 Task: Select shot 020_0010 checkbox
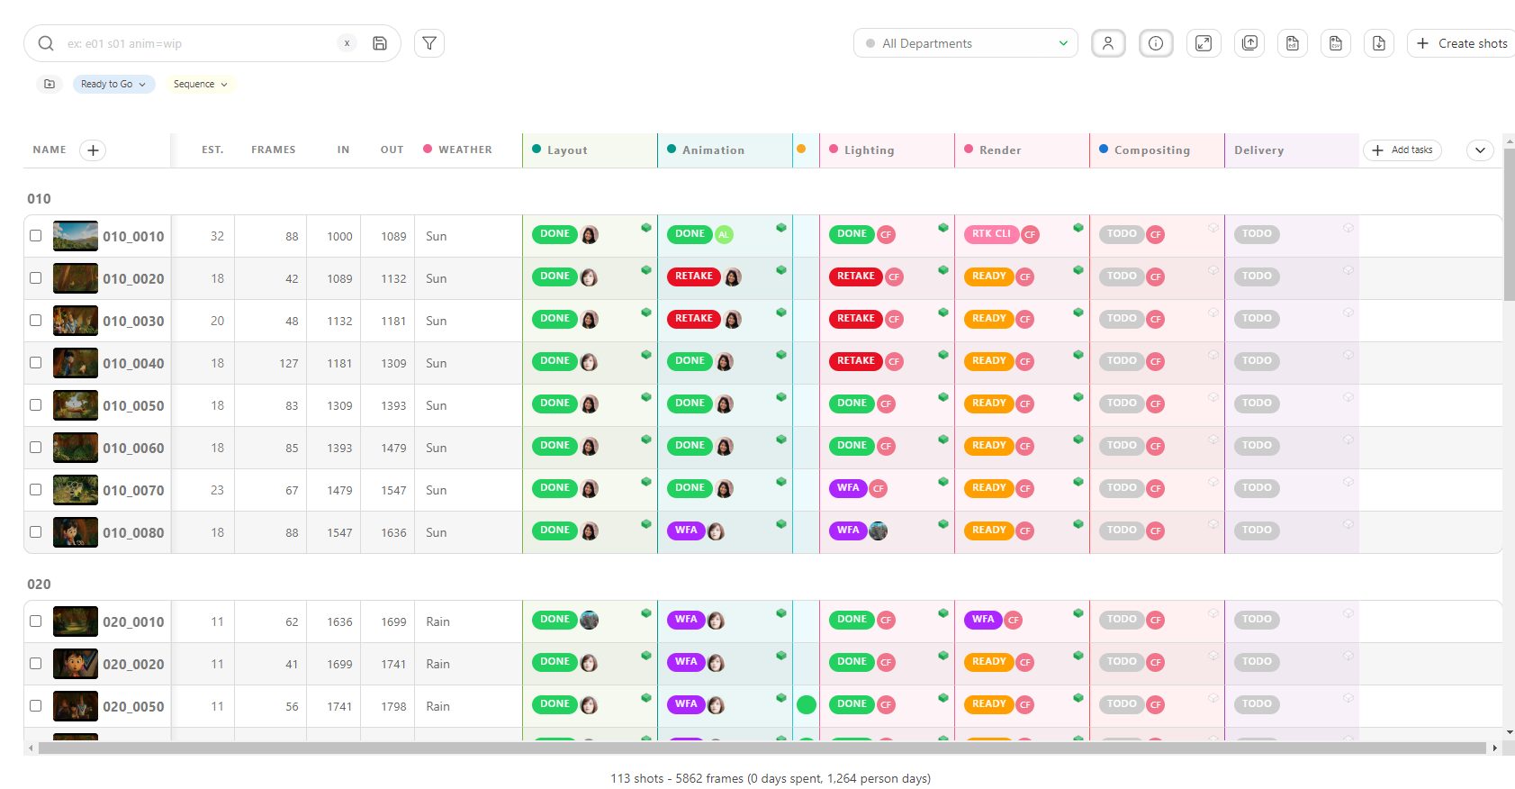[35, 621]
